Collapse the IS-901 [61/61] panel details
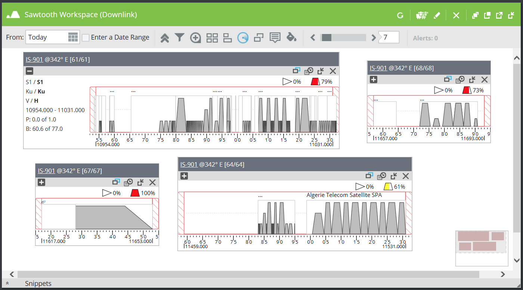Image resolution: width=523 pixels, height=290 pixels. point(30,71)
